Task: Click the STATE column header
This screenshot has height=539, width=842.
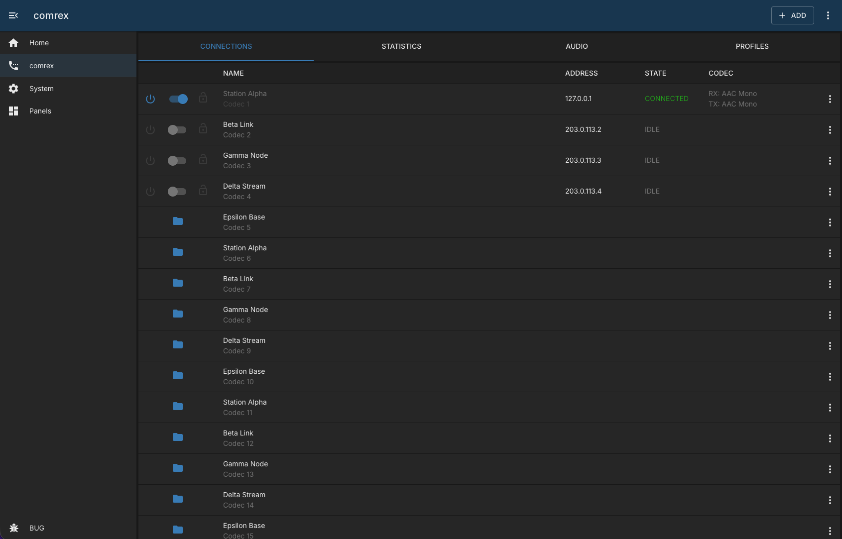Action: point(655,73)
